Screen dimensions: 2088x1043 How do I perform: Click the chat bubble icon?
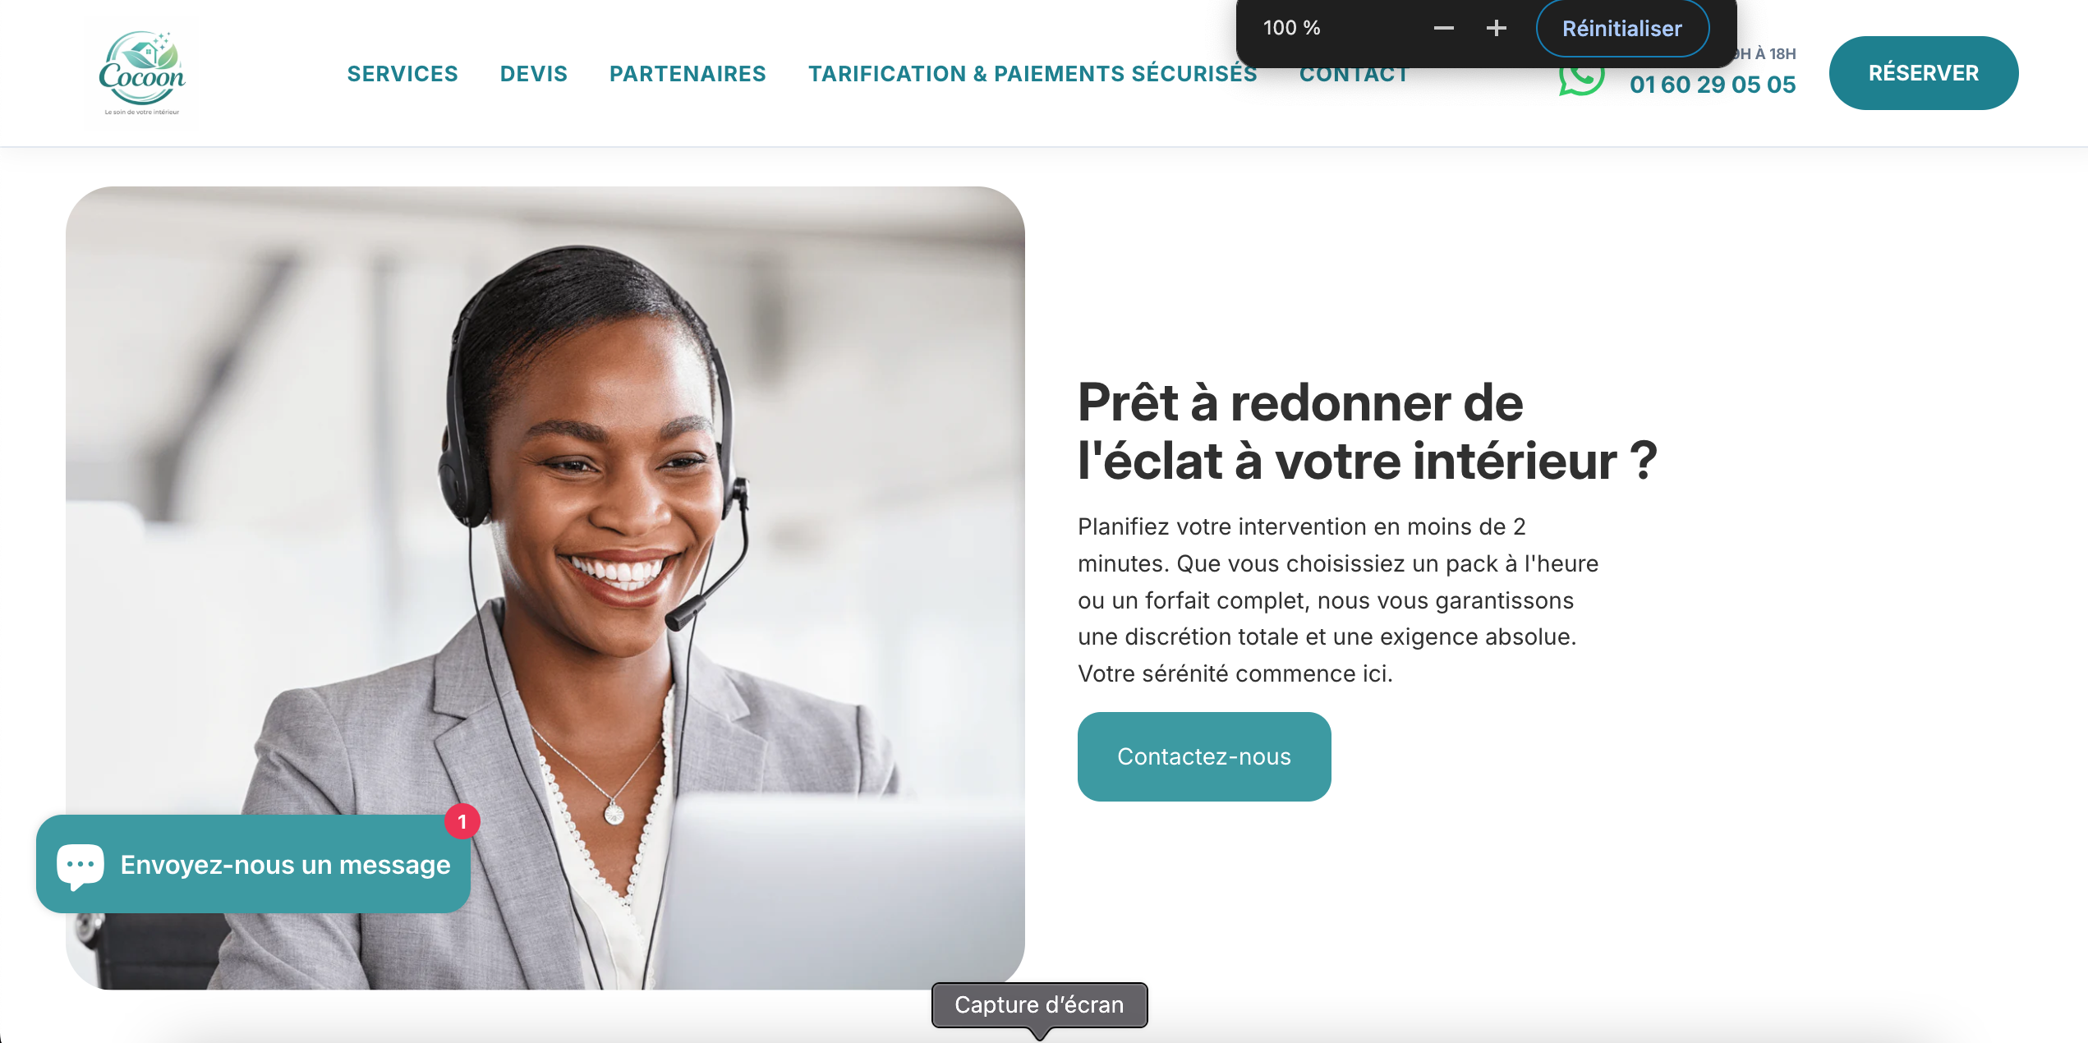coord(80,866)
